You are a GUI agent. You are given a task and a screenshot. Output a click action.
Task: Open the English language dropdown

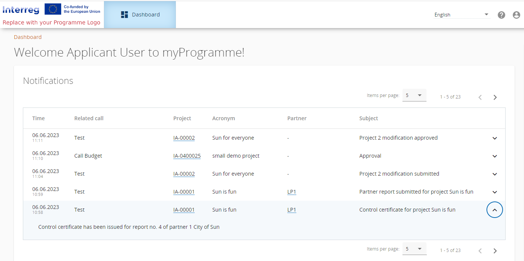click(462, 15)
